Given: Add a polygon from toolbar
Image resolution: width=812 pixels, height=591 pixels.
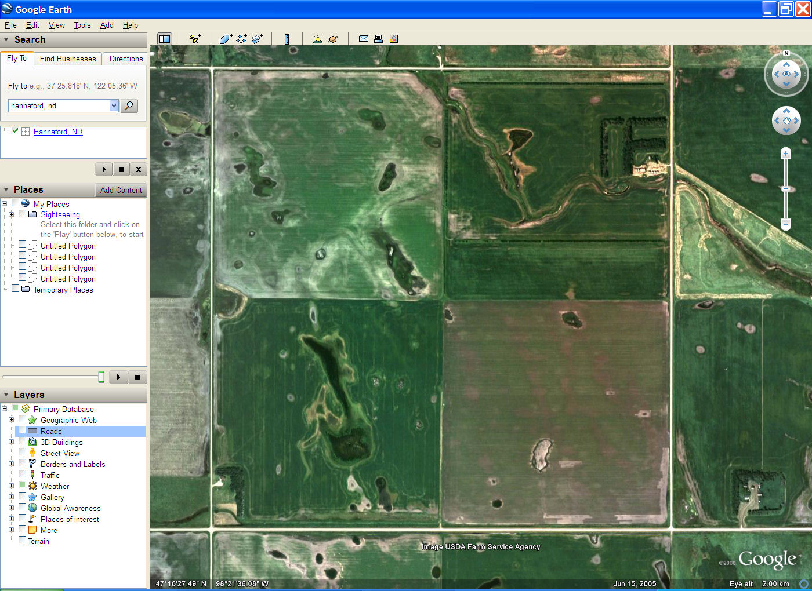Looking at the screenshot, I should point(226,39).
